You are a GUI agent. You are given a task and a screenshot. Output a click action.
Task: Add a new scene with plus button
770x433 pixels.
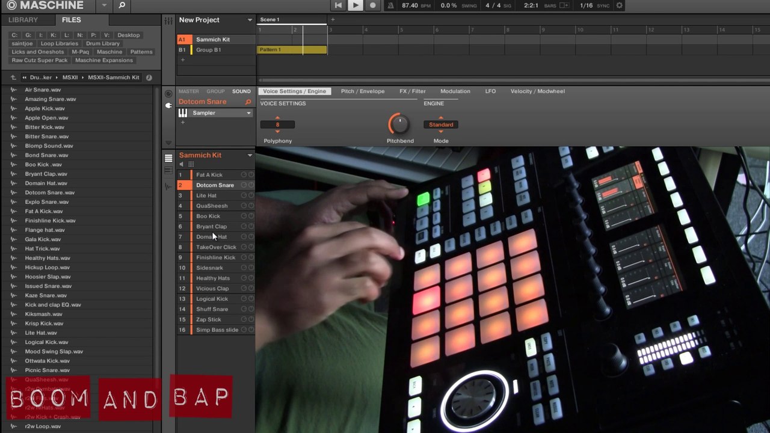pos(333,19)
